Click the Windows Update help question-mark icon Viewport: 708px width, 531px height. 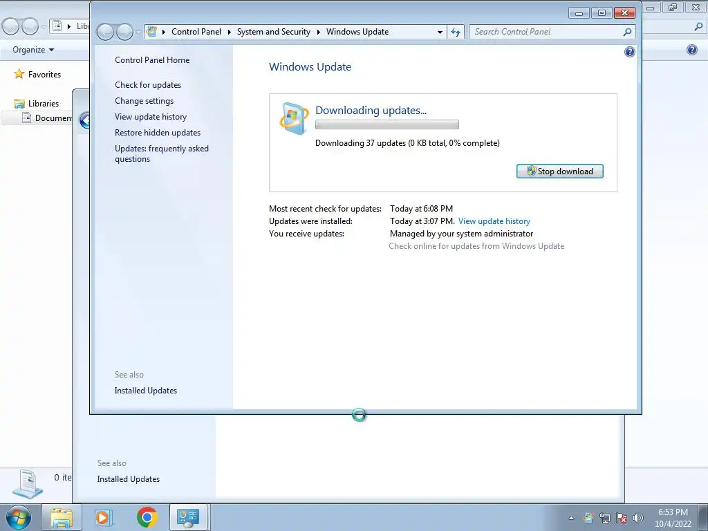coord(629,52)
